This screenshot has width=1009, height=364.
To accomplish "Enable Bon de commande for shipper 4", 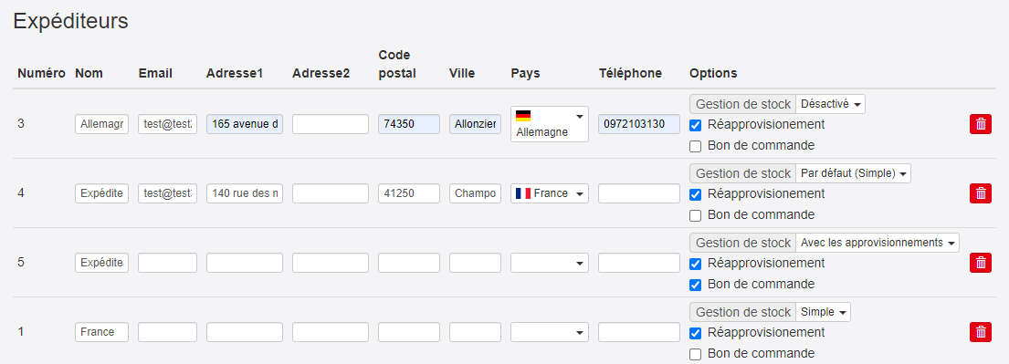I will click(x=695, y=214).
